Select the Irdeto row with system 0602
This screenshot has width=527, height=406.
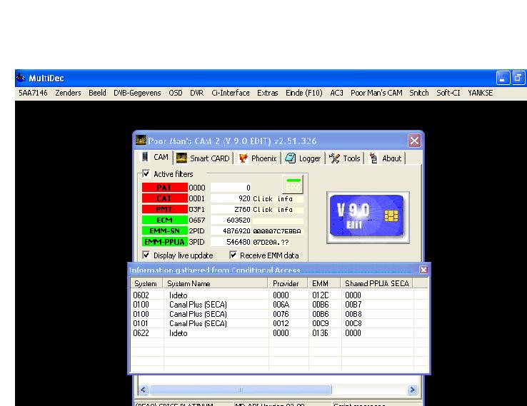(279, 295)
